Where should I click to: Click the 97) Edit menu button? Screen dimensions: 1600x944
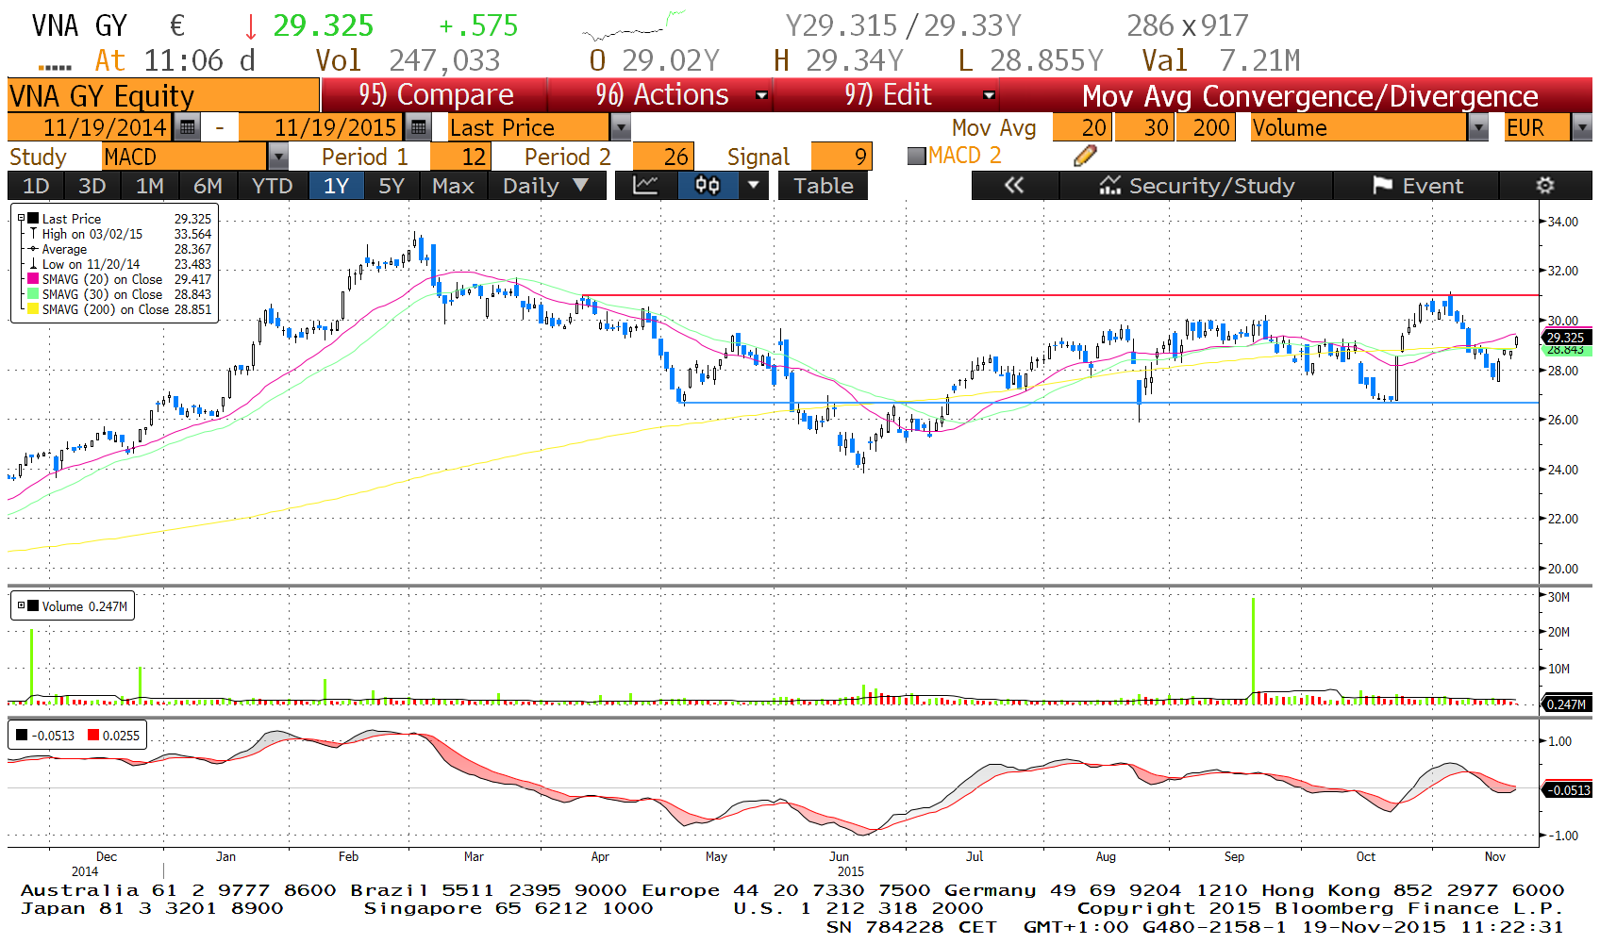click(x=888, y=95)
